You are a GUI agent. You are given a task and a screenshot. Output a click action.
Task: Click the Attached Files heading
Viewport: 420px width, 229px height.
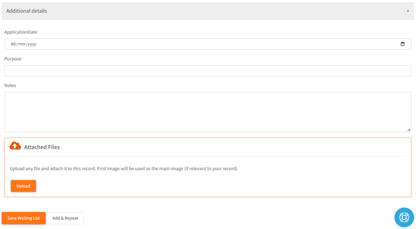42,147
